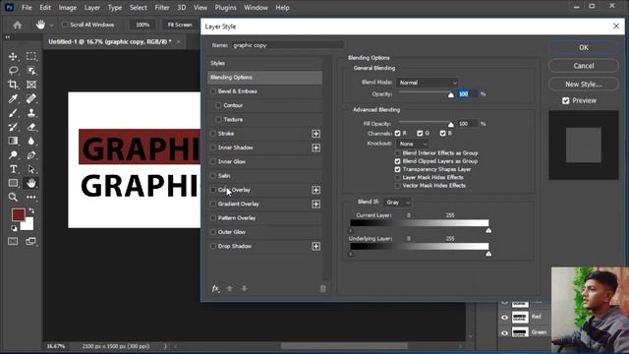Select the Clone Stamp tool
Viewport: 629px width, 354px height.
(30, 113)
